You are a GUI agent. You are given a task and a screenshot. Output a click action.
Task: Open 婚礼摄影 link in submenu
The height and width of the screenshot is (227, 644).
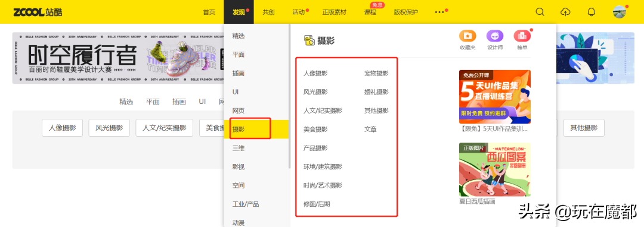coord(376,92)
